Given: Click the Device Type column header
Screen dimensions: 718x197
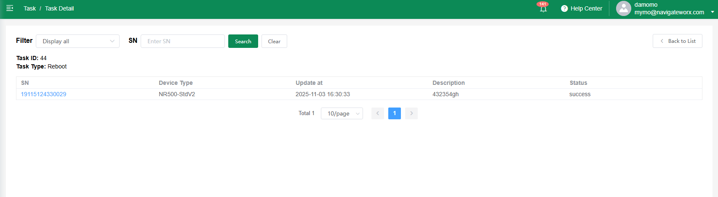Looking at the screenshot, I should tap(176, 83).
